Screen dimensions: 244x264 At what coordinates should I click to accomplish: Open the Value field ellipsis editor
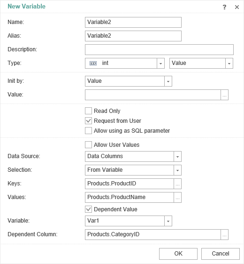coord(224,95)
